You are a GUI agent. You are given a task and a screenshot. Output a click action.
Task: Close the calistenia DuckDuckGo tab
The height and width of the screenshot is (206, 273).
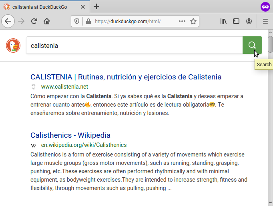pos(82,7)
